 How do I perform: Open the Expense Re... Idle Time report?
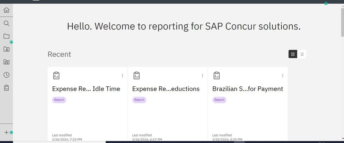(x=86, y=89)
